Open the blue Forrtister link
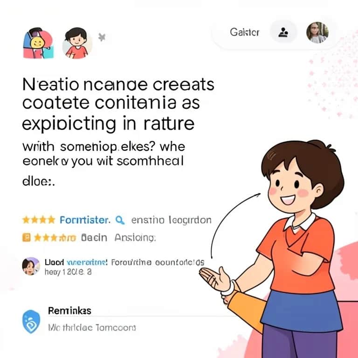The height and width of the screenshot is (358, 358). (85, 220)
